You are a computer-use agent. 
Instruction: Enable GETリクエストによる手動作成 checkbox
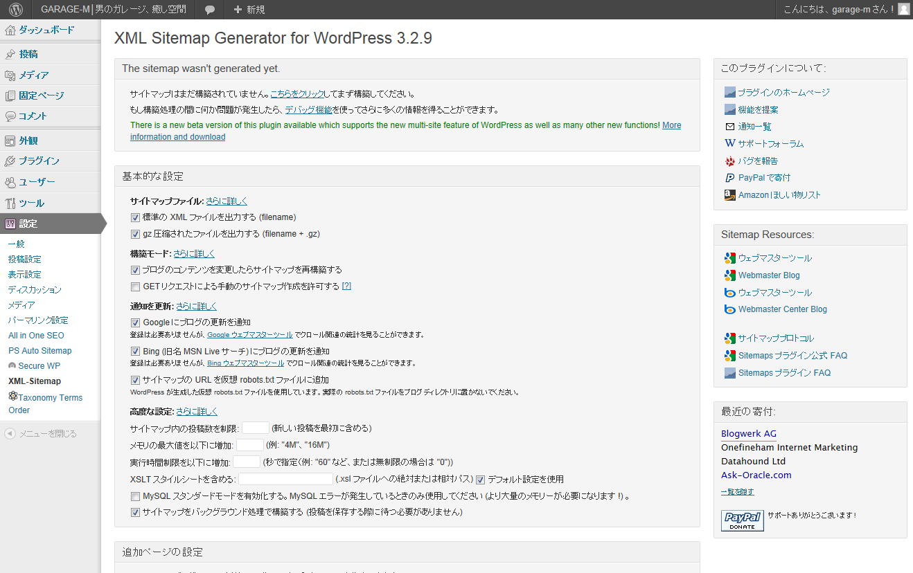click(x=135, y=286)
